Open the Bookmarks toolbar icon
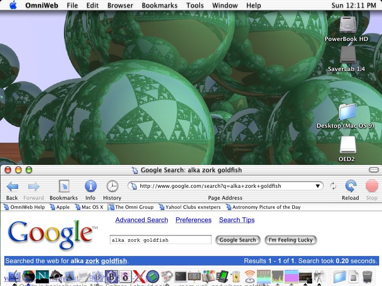This screenshot has width=382, height=286. [64, 186]
